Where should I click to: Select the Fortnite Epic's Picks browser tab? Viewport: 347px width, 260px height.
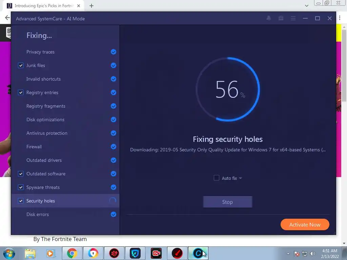pos(44,6)
